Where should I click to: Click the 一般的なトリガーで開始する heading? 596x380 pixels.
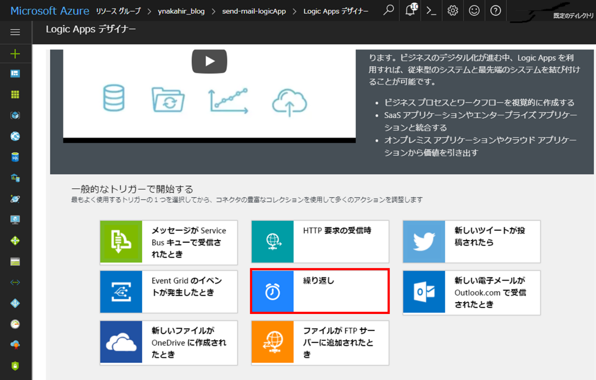coord(132,189)
